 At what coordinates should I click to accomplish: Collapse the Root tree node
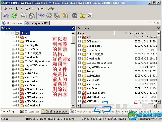(x=8, y=33)
